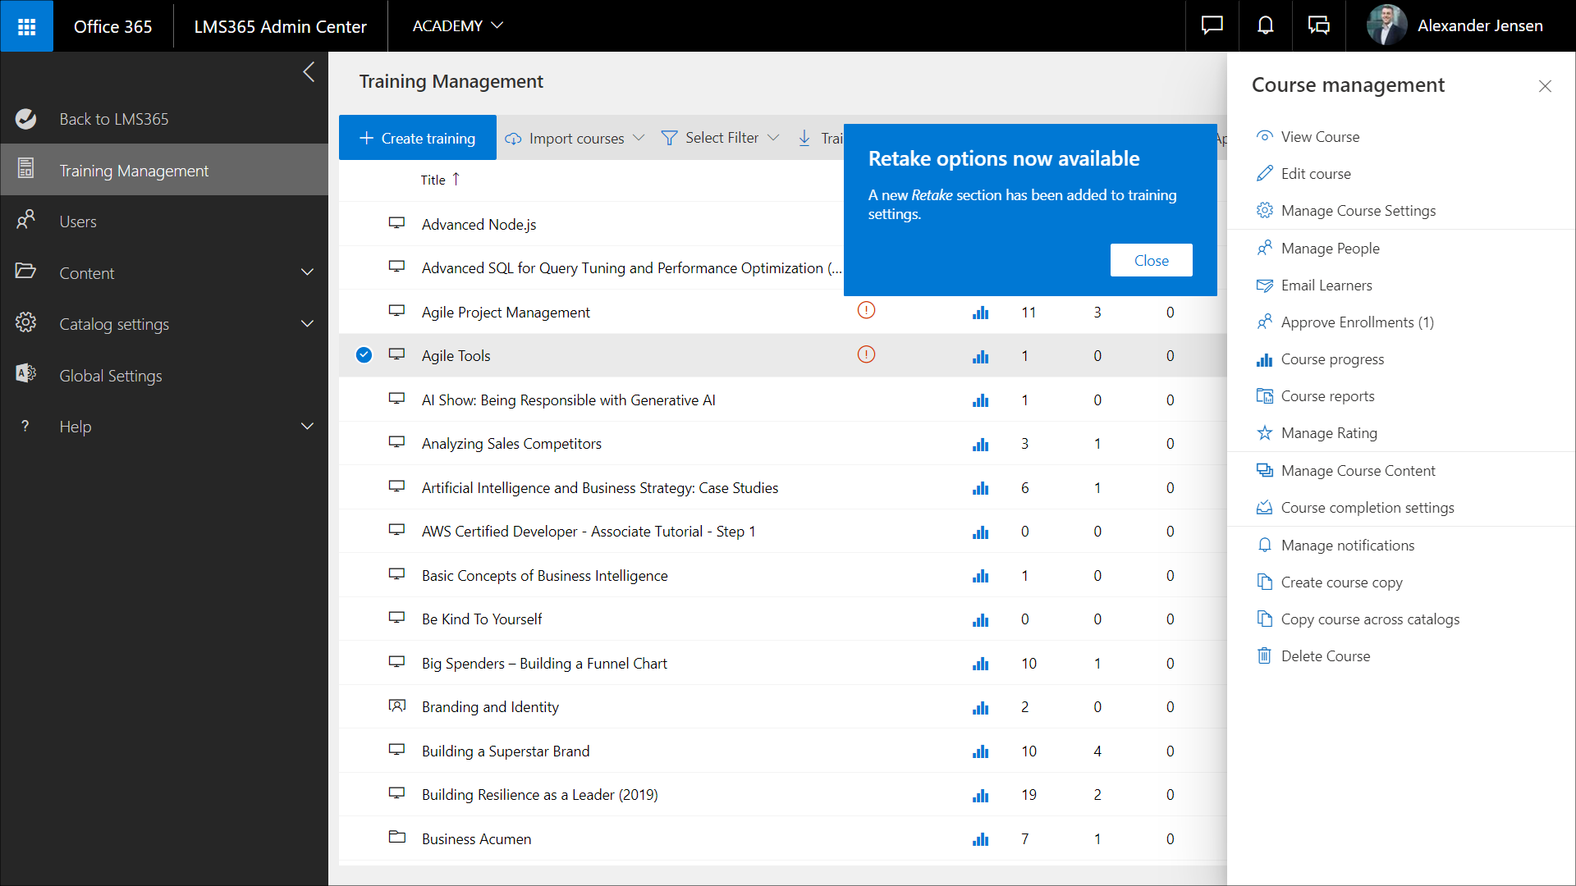Click progress chart icon for Agile Tools
Viewport: 1576px width, 886px height.
point(980,356)
